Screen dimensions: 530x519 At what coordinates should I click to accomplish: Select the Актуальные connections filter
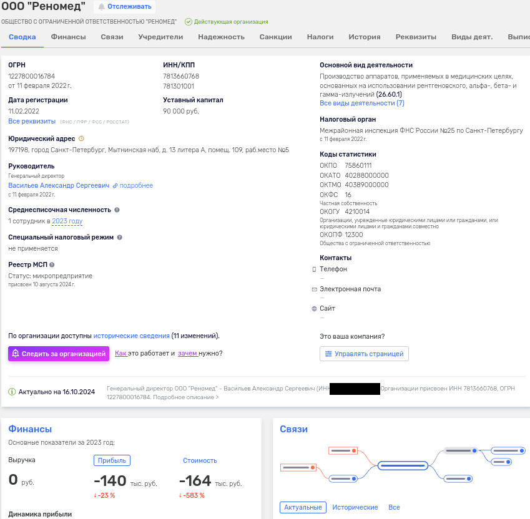click(303, 507)
